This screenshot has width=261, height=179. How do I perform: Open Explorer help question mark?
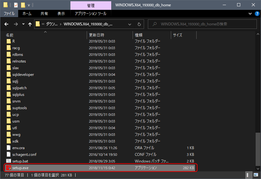tap(257, 14)
